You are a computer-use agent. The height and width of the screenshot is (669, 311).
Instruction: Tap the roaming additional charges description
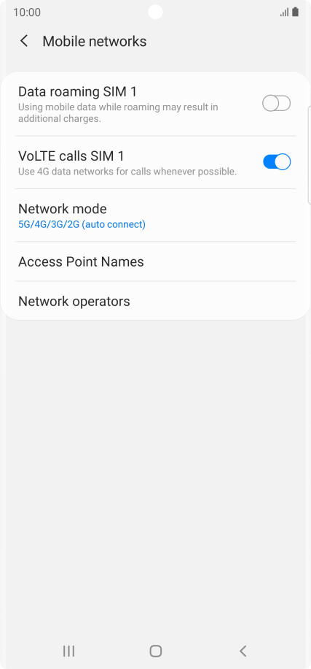(118, 112)
